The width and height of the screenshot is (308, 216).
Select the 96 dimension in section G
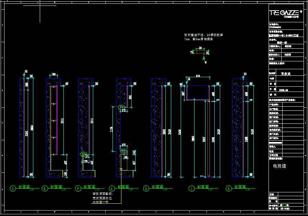point(126,157)
